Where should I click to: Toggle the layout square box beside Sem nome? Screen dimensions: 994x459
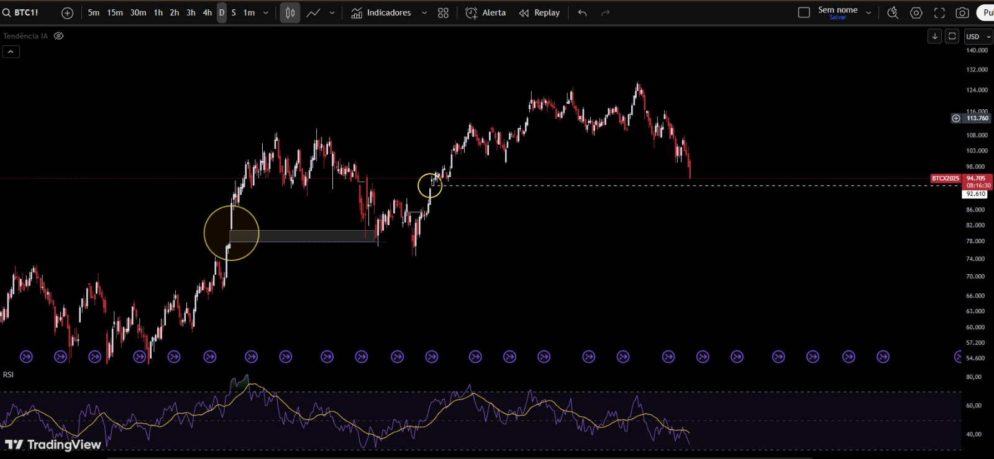click(804, 13)
